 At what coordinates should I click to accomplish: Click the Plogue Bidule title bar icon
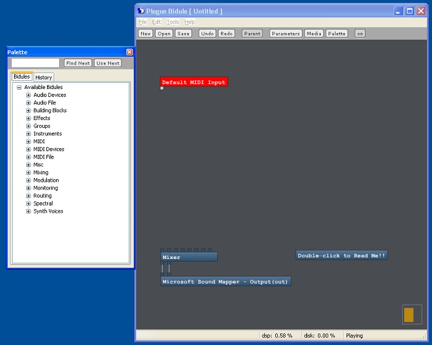(141, 11)
